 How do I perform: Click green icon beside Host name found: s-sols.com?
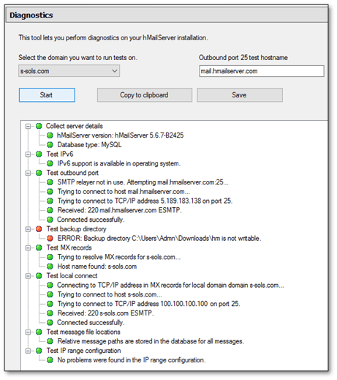pos(50,267)
